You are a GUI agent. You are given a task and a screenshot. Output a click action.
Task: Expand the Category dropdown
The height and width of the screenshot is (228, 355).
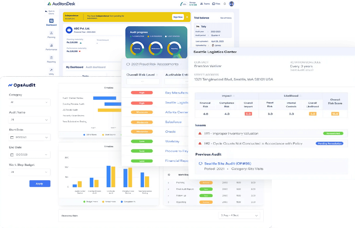(29, 102)
